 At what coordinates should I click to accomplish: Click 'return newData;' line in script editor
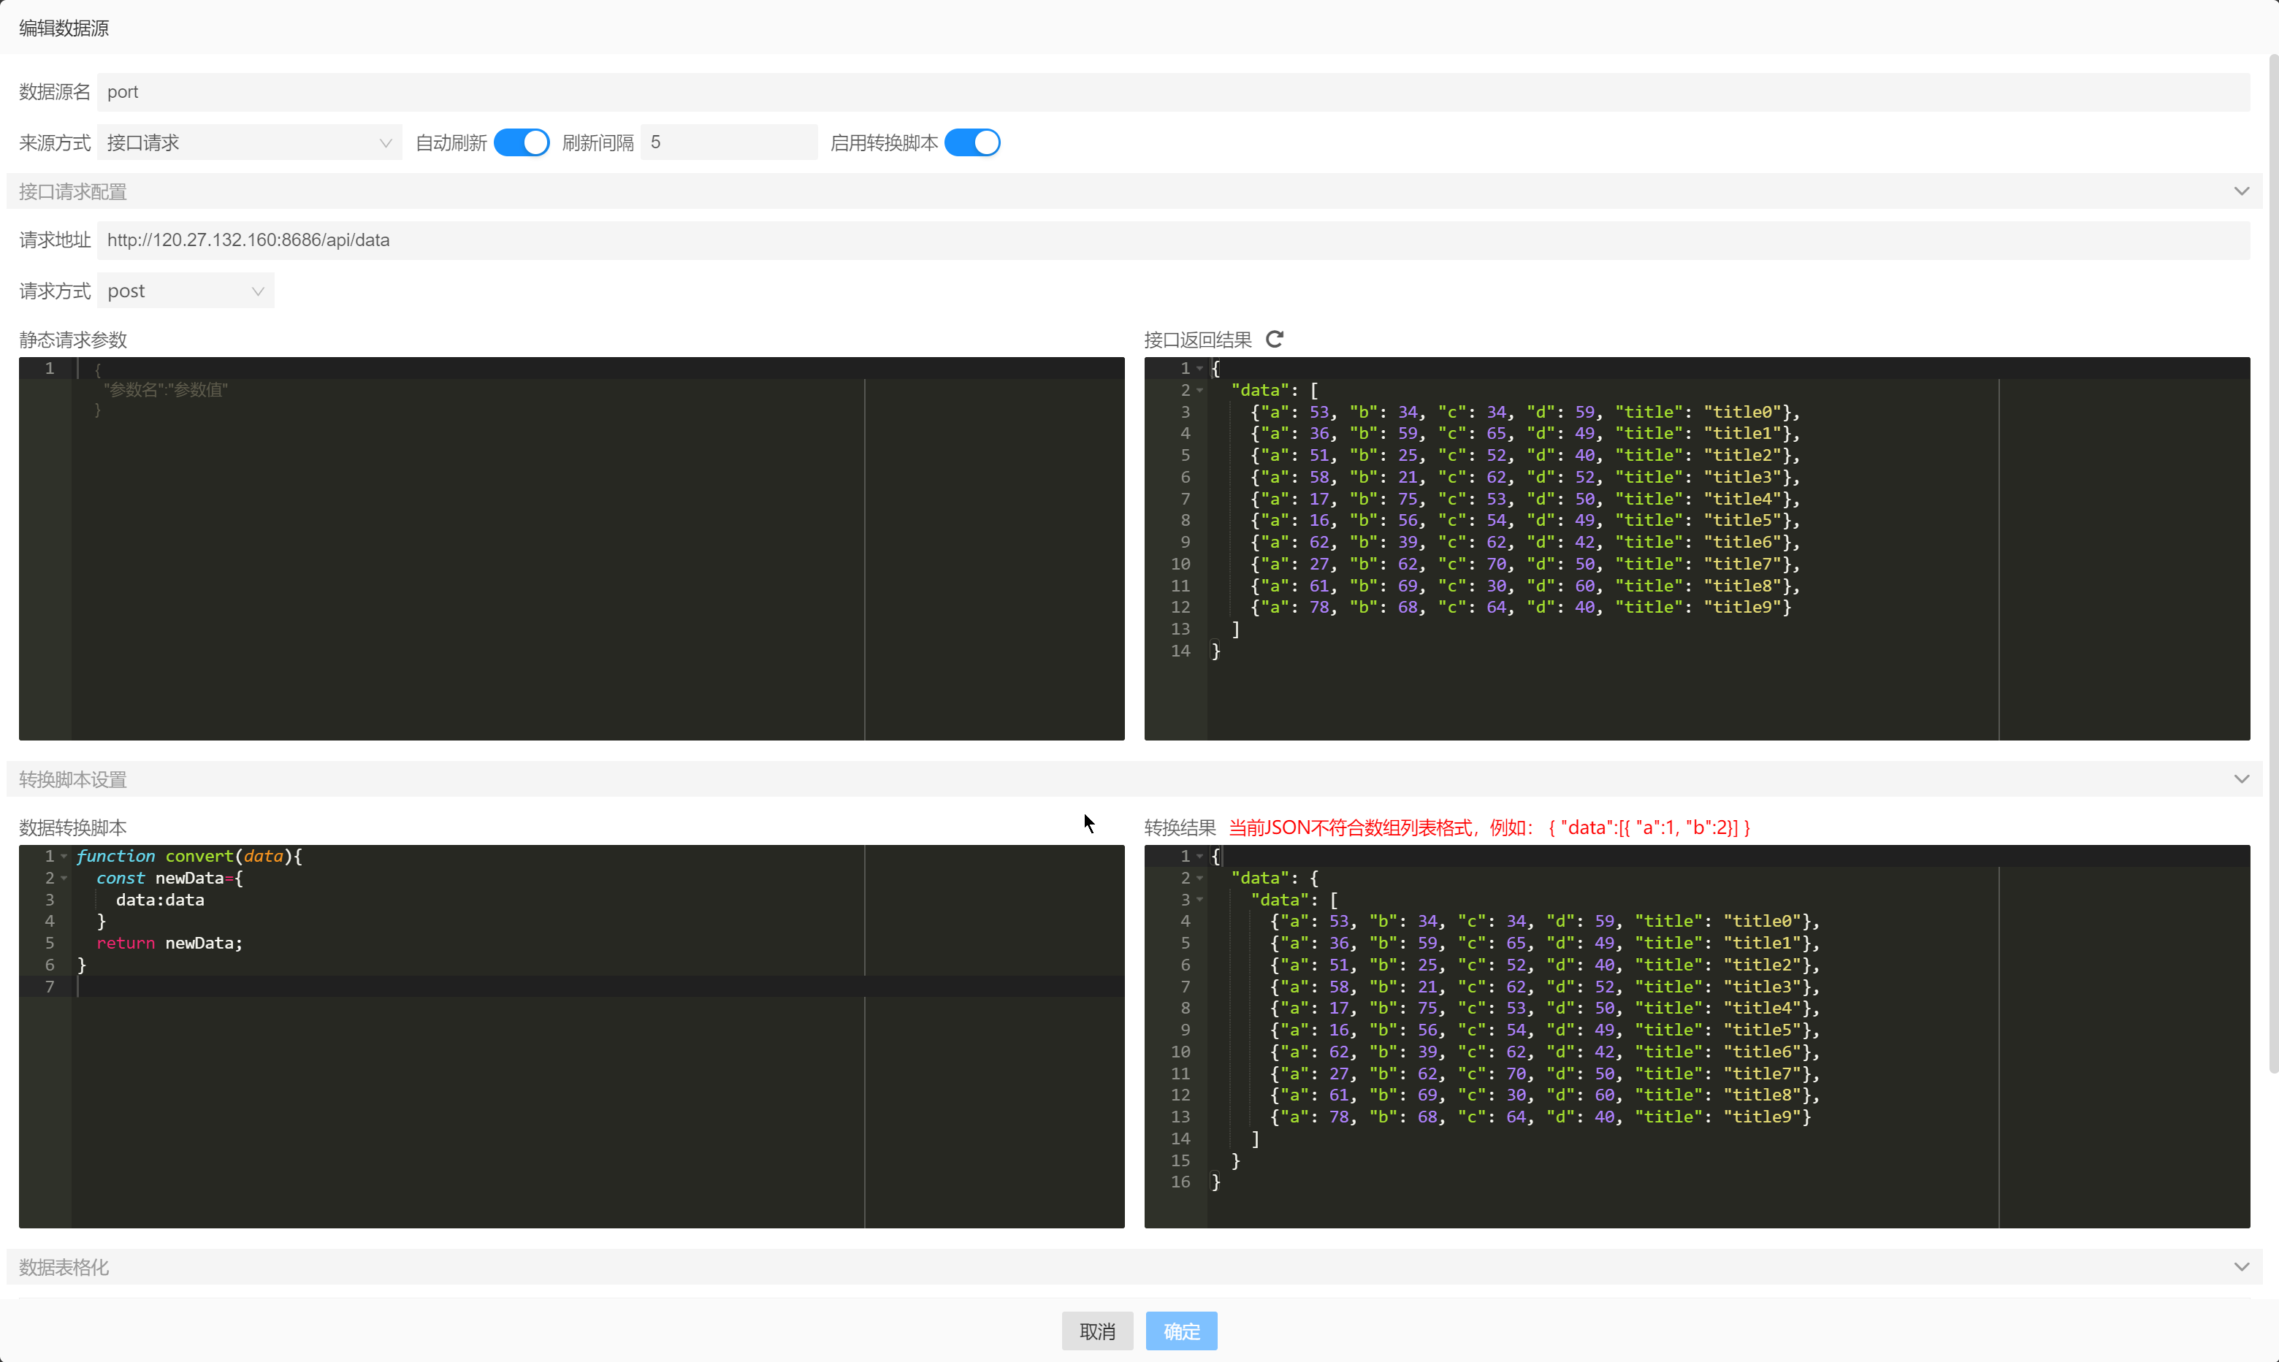[x=169, y=943]
